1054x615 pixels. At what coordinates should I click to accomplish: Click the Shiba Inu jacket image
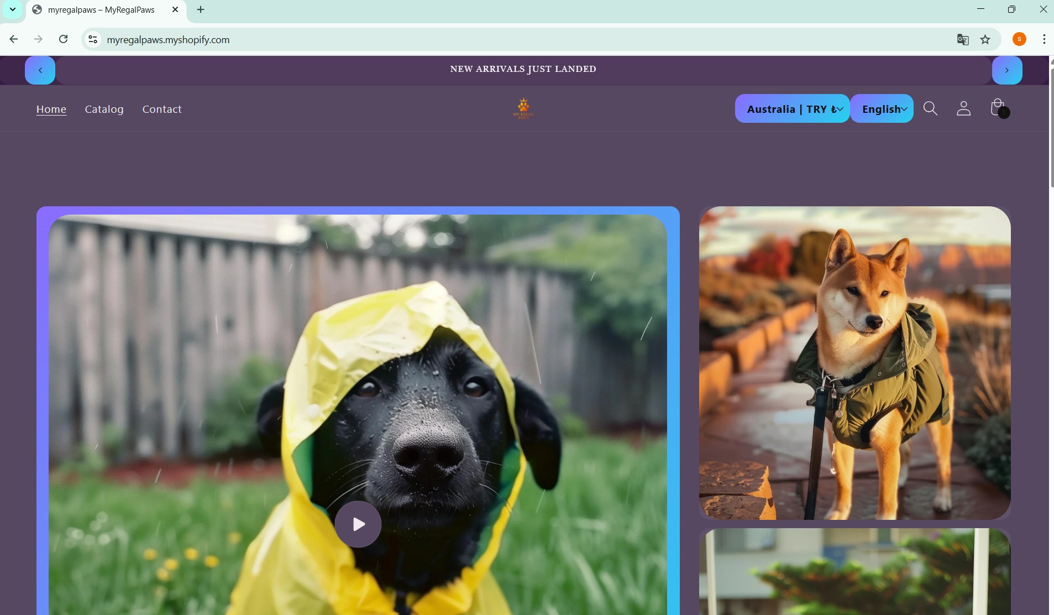pyautogui.click(x=854, y=363)
